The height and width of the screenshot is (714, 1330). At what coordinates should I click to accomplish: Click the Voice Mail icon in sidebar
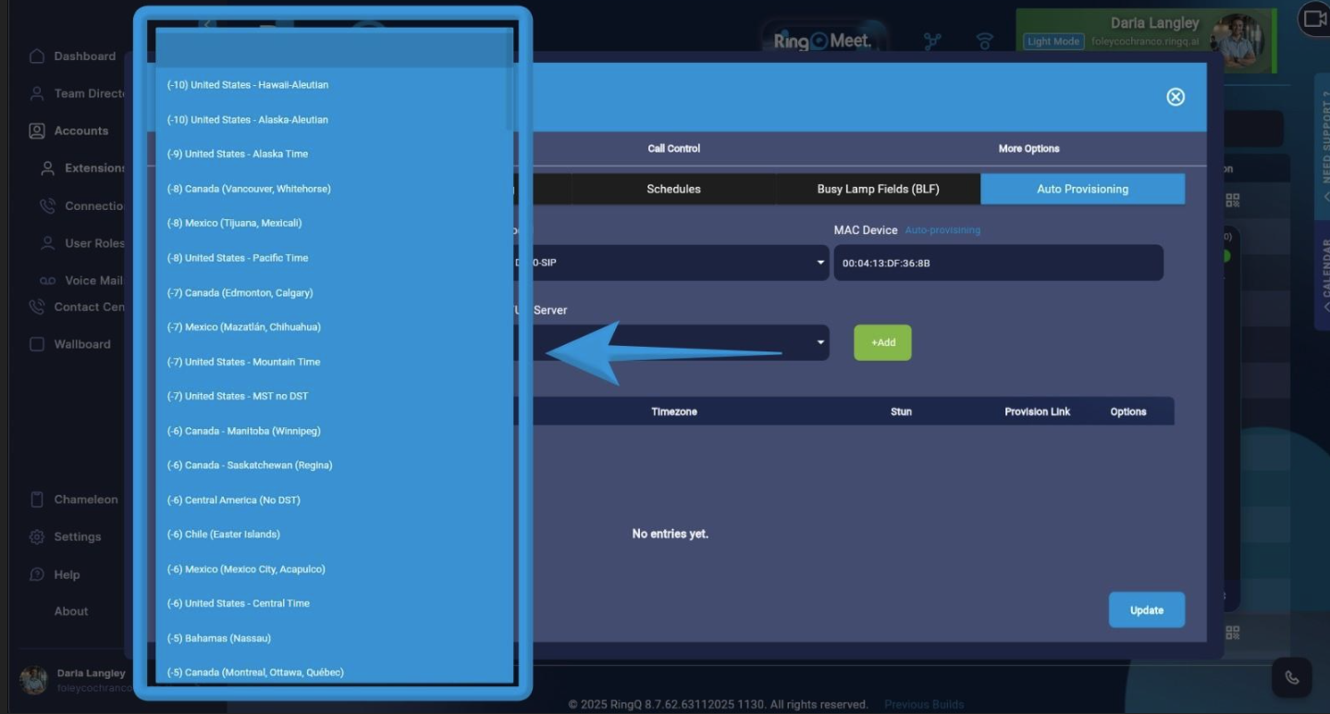click(47, 280)
